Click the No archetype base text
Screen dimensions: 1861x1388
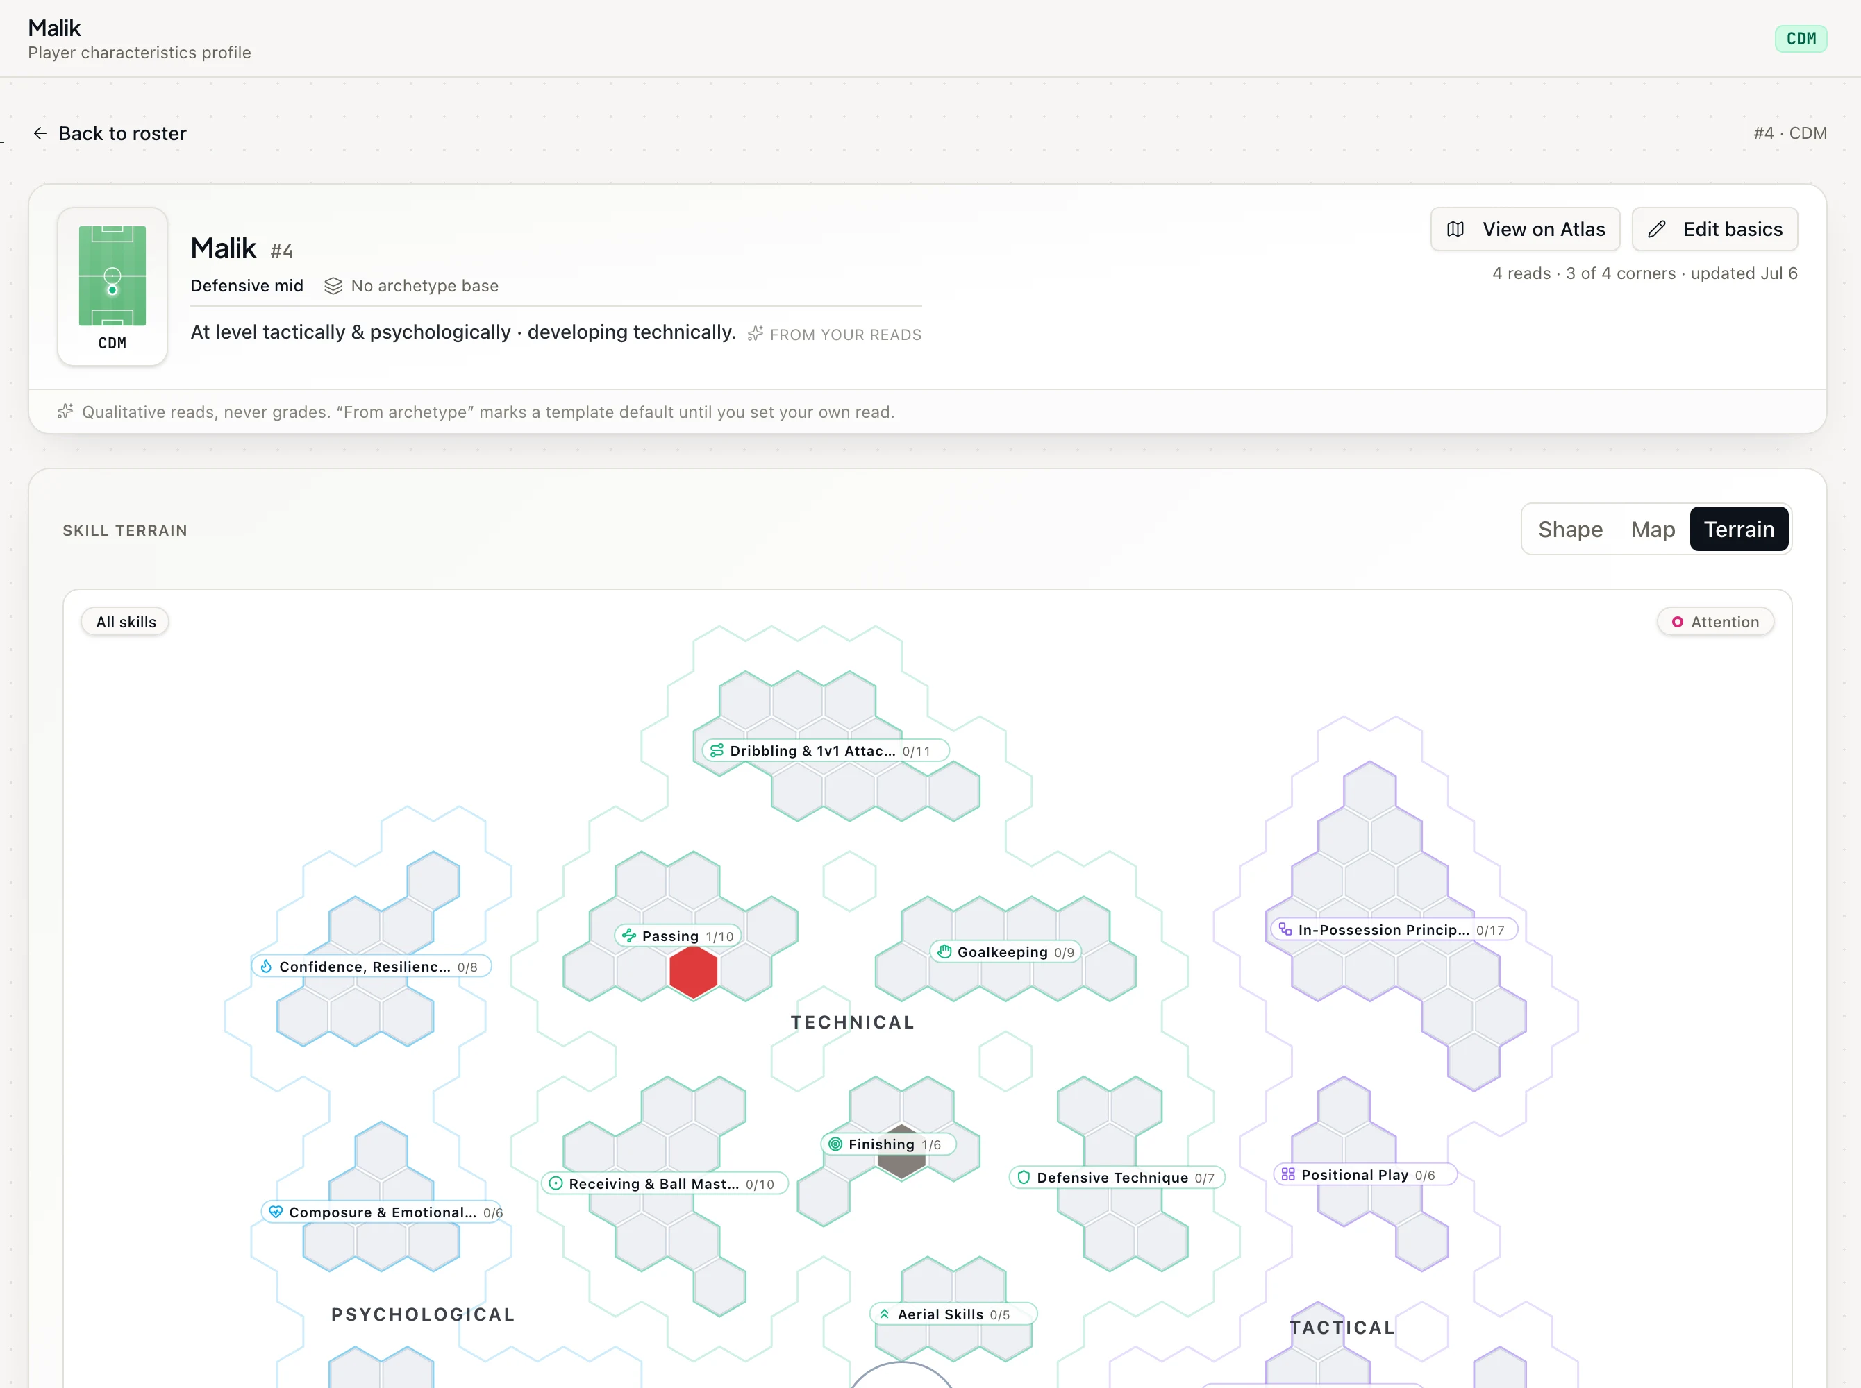click(424, 286)
